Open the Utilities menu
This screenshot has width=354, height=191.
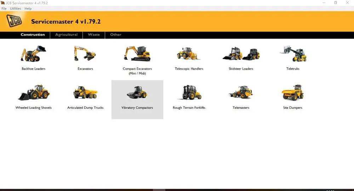coord(15,9)
